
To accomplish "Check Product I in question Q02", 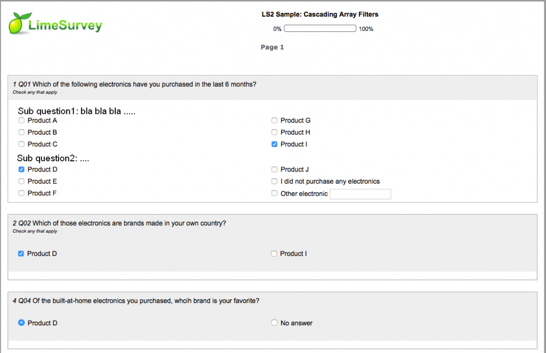I will pyautogui.click(x=274, y=253).
